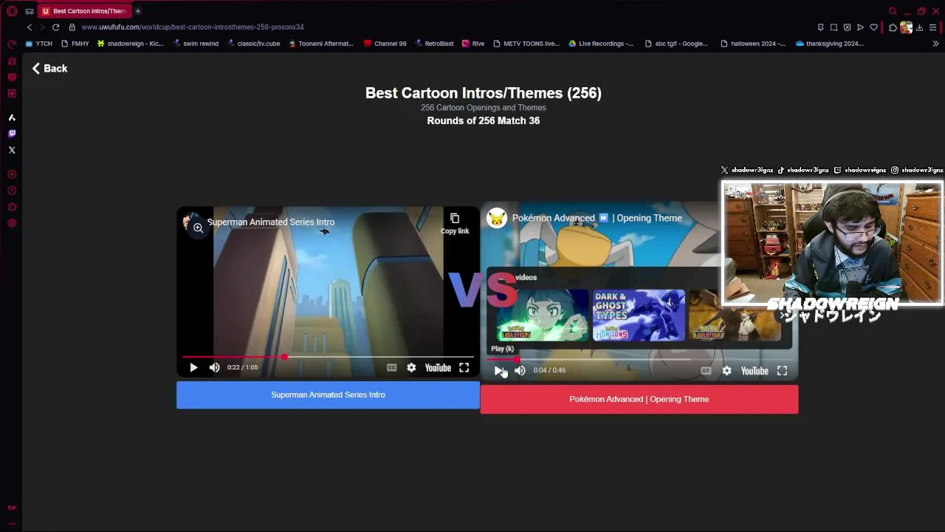Open the Channel 99 bookmark

click(385, 44)
